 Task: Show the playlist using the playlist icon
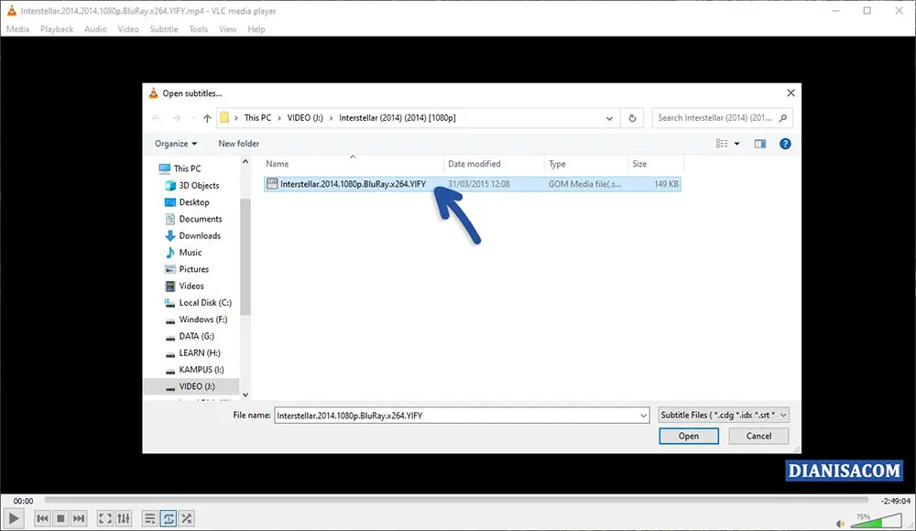pyautogui.click(x=149, y=517)
